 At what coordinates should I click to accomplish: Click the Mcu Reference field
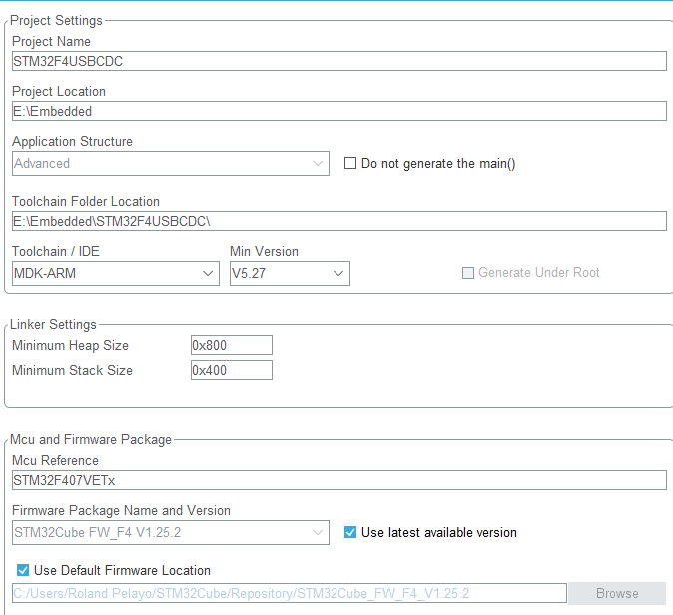[x=339, y=480]
